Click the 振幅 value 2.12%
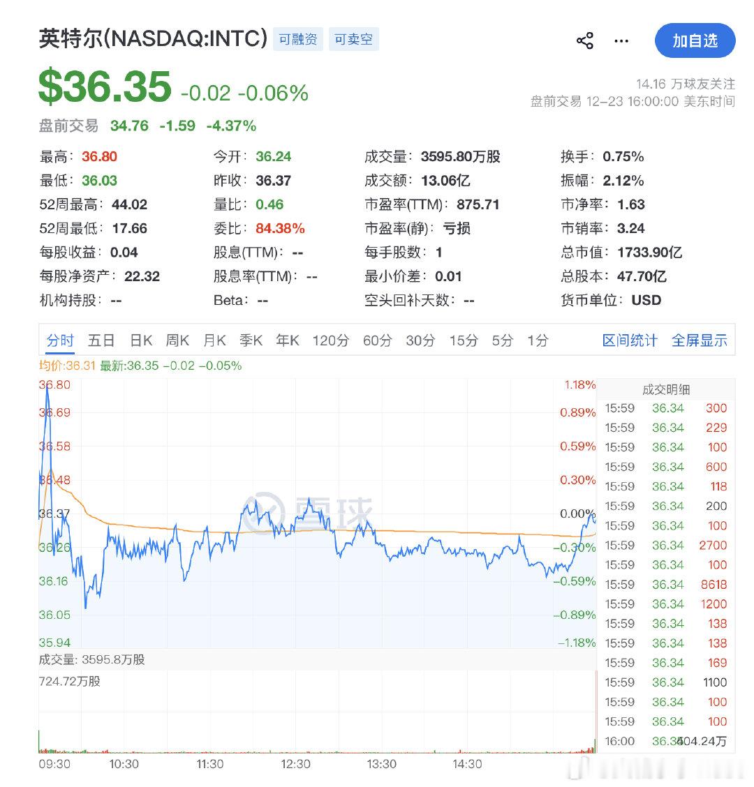This screenshot has width=754, height=787. tap(623, 181)
